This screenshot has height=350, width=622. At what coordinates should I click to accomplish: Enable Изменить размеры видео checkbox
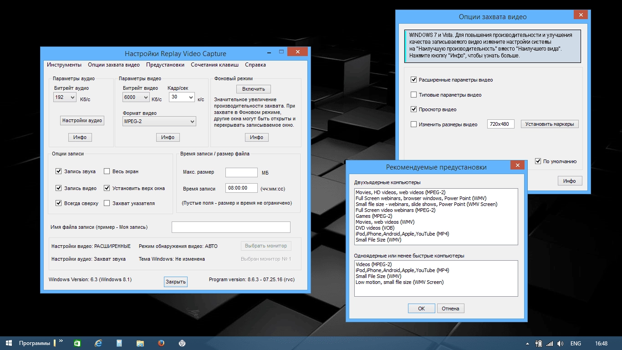tap(413, 124)
